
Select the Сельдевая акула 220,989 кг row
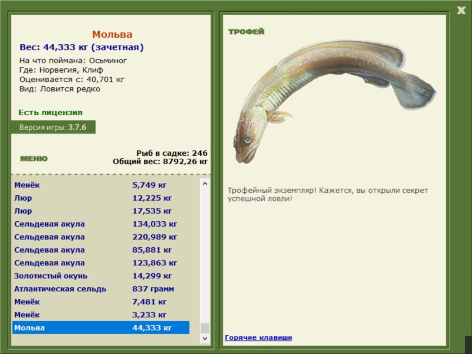(x=101, y=237)
